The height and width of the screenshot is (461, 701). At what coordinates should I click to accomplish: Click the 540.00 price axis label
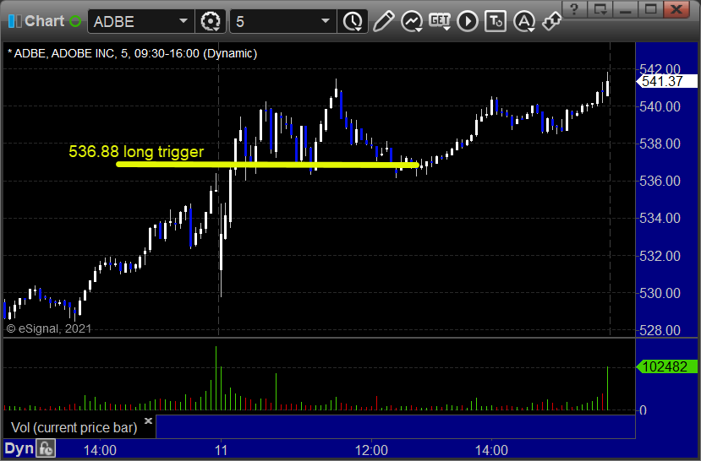(x=660, y=106)
